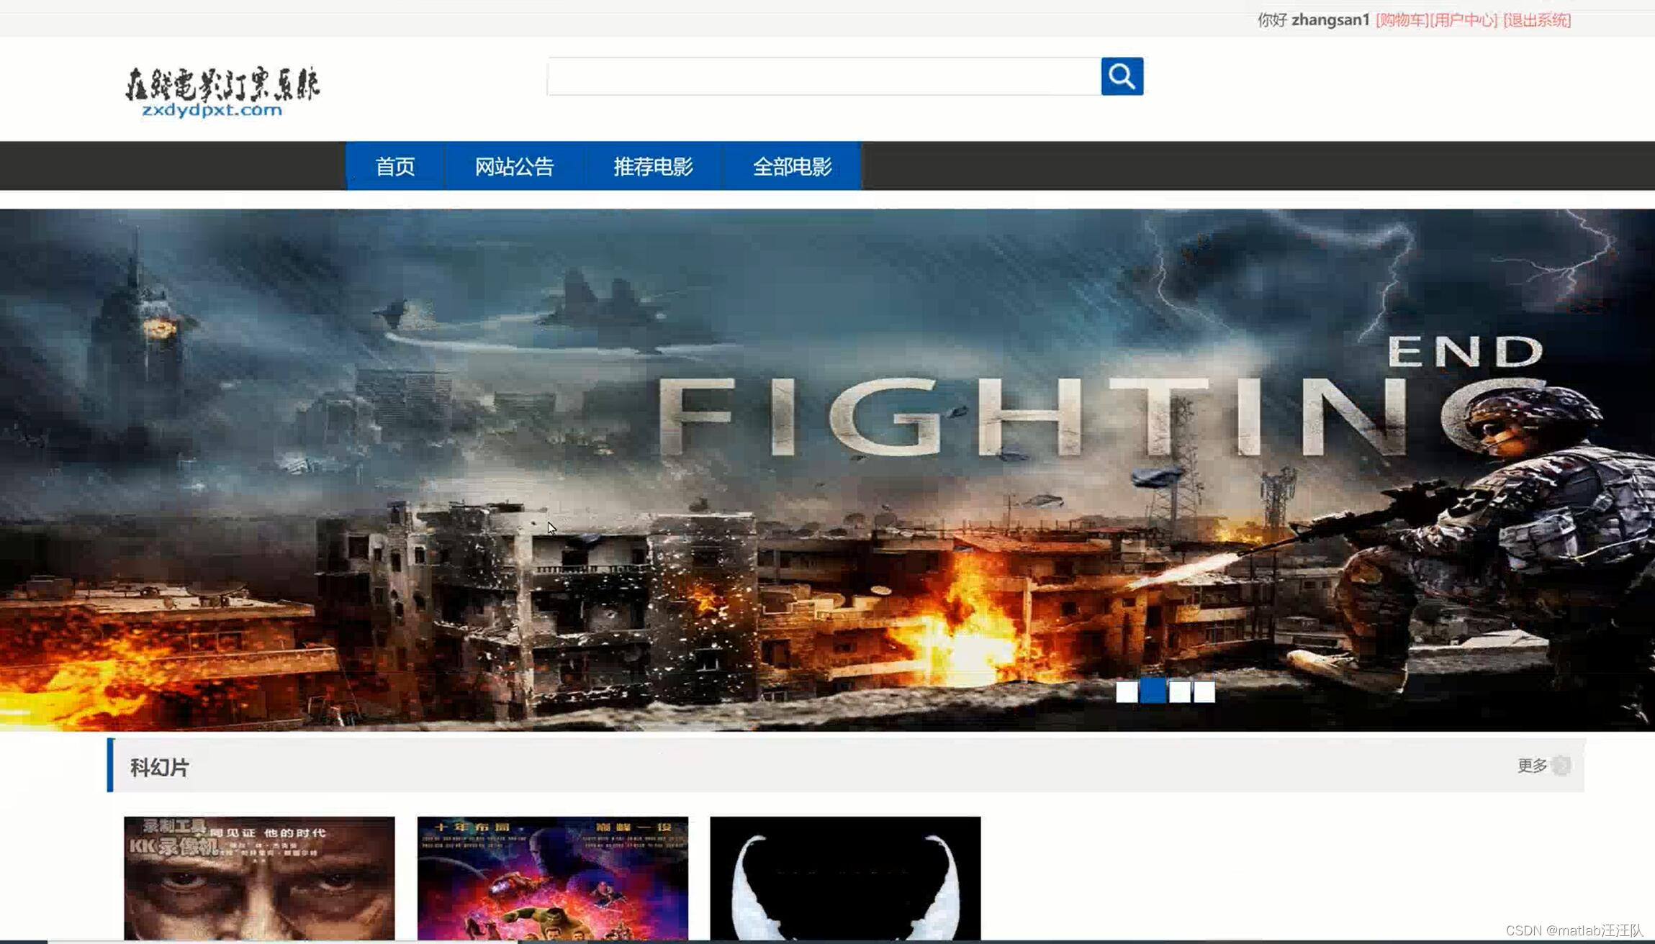Image resolution: width=1655 pixels, height=944 pixels.
Task: Open the colorful Avengers movie poster
Action: [552, 878]
